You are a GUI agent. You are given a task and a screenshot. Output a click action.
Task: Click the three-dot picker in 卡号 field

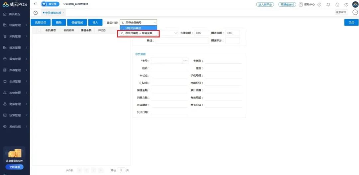(185, 61)
